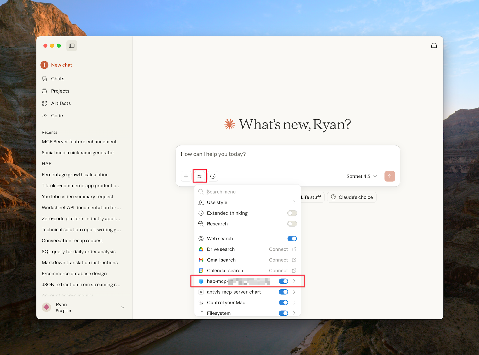Image resolution: width=479 pixels, height=355 pixels.
Task: Connect Gmail search
Action: click(278, 260)
